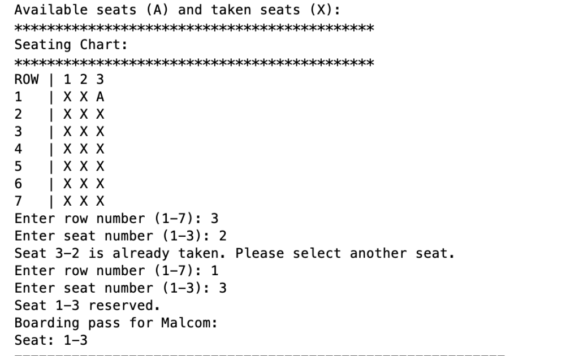Click the final 'Seat: 1-3' line

(51, 341)
